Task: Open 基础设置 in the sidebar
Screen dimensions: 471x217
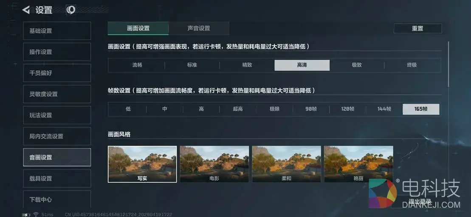Action: pyautogui.click(x=57, y=31)
